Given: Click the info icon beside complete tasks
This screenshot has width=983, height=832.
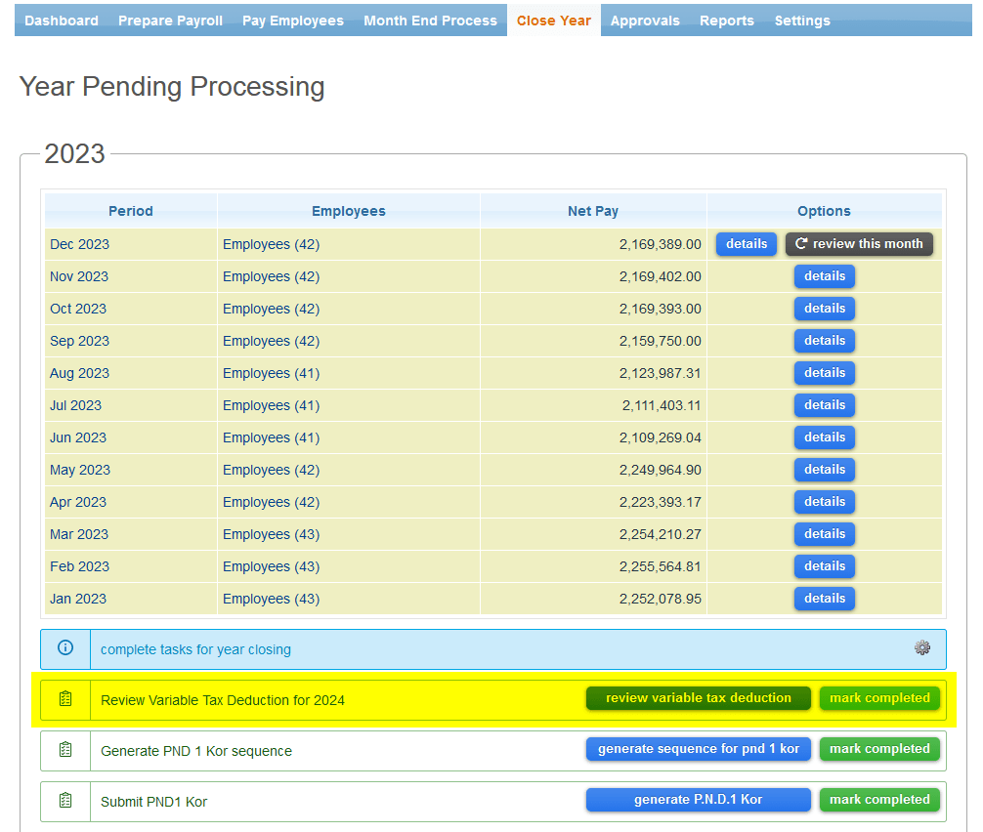Looking at the screenshot, I should [x=65, y=647].
